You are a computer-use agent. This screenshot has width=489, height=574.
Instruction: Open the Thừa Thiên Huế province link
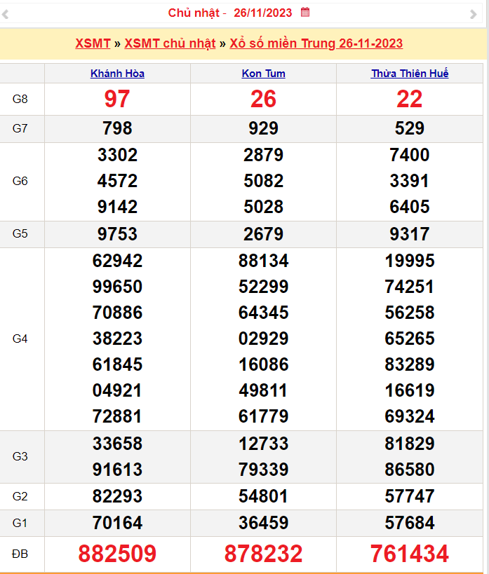[410, 74]
